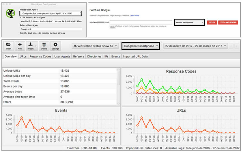This screenshot has width=243, height=153.
Task: Select the Unique URLs row
Action: point(60,70)
